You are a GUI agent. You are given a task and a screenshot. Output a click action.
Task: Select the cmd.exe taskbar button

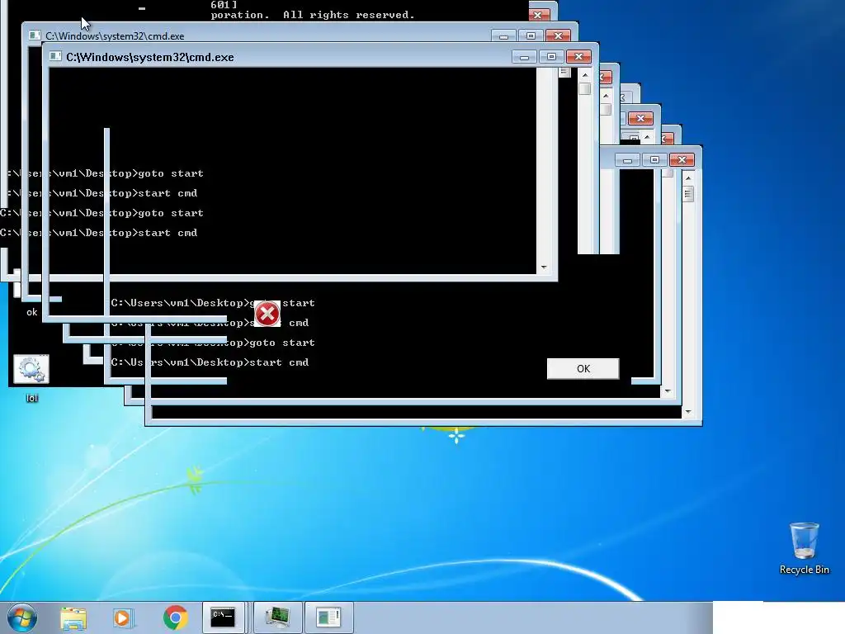pos(224,617)
